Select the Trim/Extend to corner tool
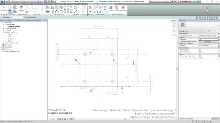The height and width of the screenshot is (123, 220). [61, 11]
